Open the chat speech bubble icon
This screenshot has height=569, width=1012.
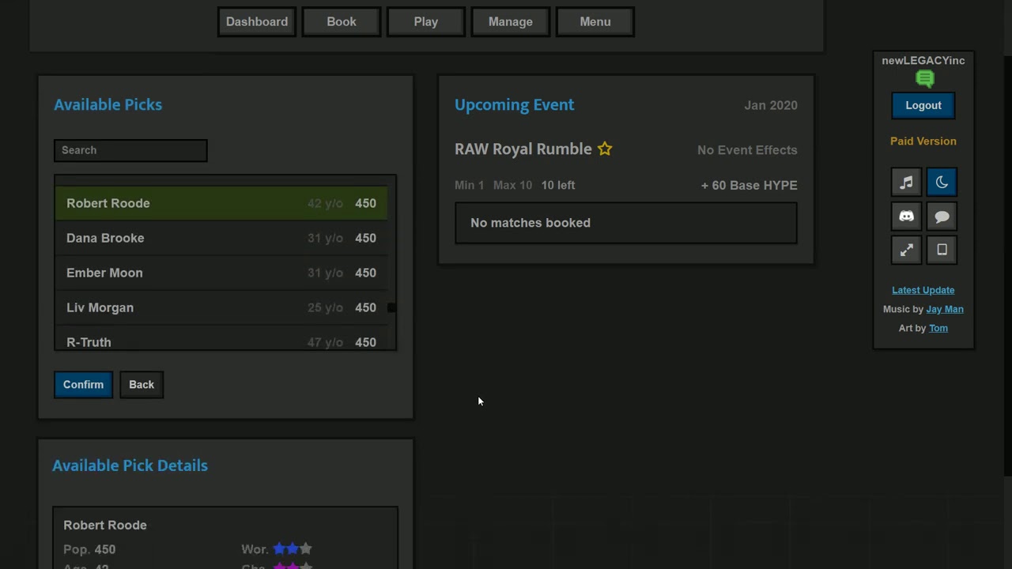coord(942,217)
